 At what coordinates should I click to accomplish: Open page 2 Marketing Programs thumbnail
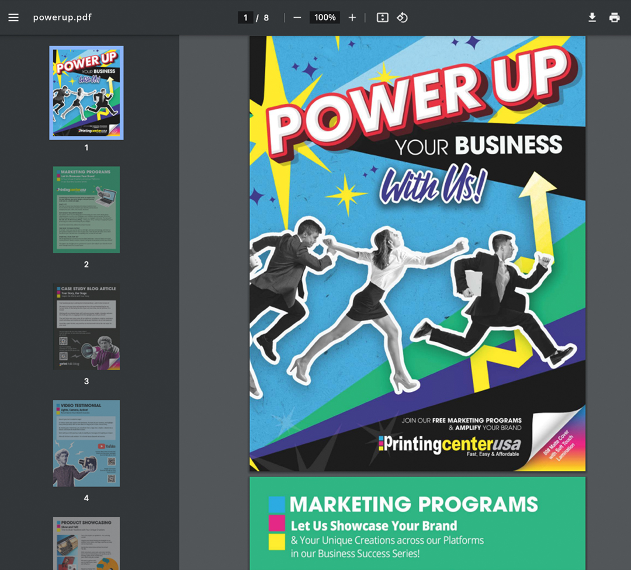[x=86, y=210]
